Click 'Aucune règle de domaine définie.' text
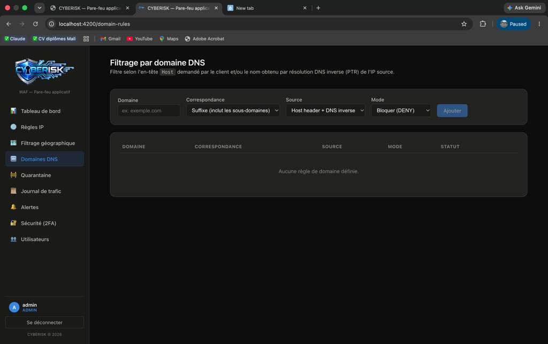The height and width of the screenshot is (344, 548). (318, 171)
